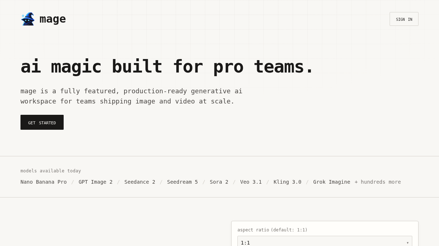This screenshot has width=439, height=246.
Task: Select the Grok Imagine model name
Action: click(332, 182)
